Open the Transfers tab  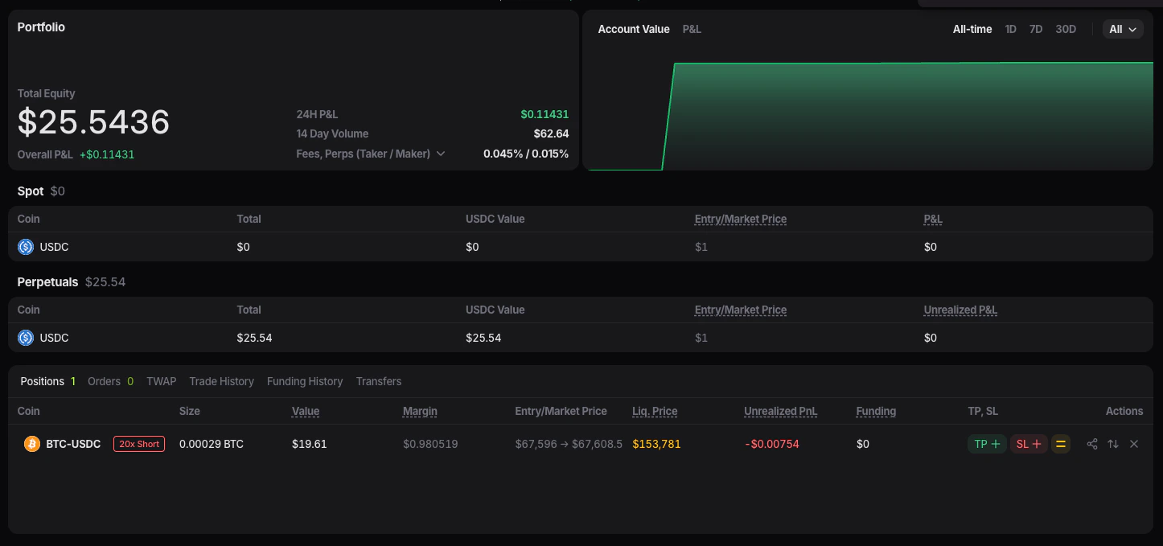[x=379, y=381]
